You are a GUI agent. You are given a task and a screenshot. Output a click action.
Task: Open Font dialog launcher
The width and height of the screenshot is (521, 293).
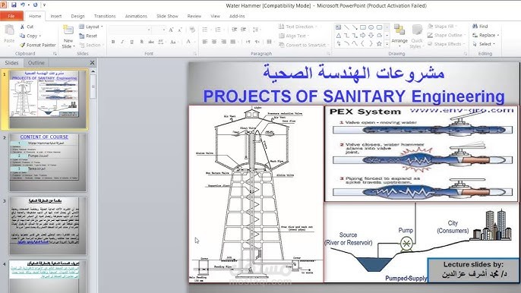[195, 54]
